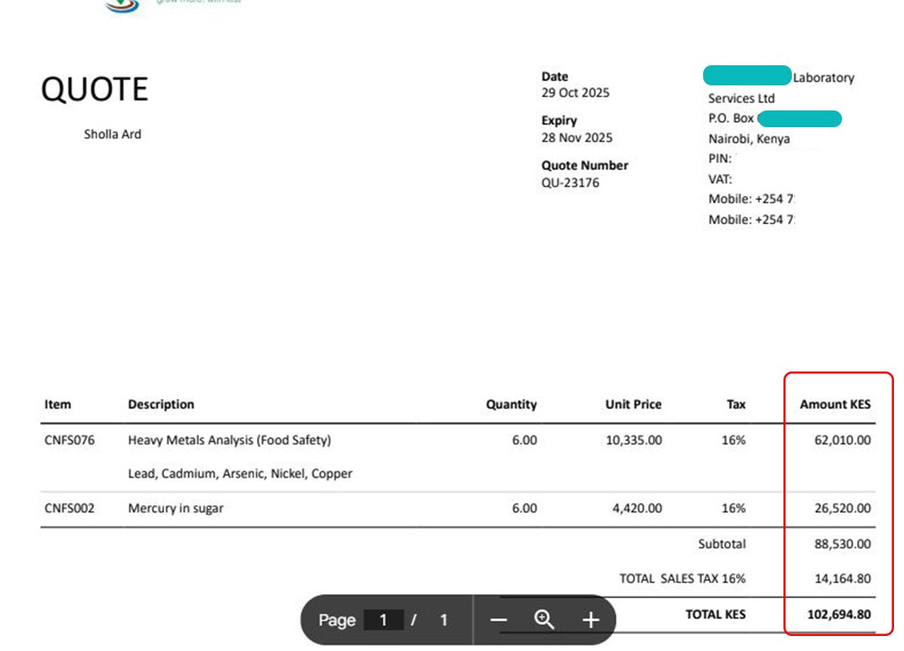The image size is (904, 651).
Task: Click the magnifier fit-zoom icon
Action: coord(544,620)
